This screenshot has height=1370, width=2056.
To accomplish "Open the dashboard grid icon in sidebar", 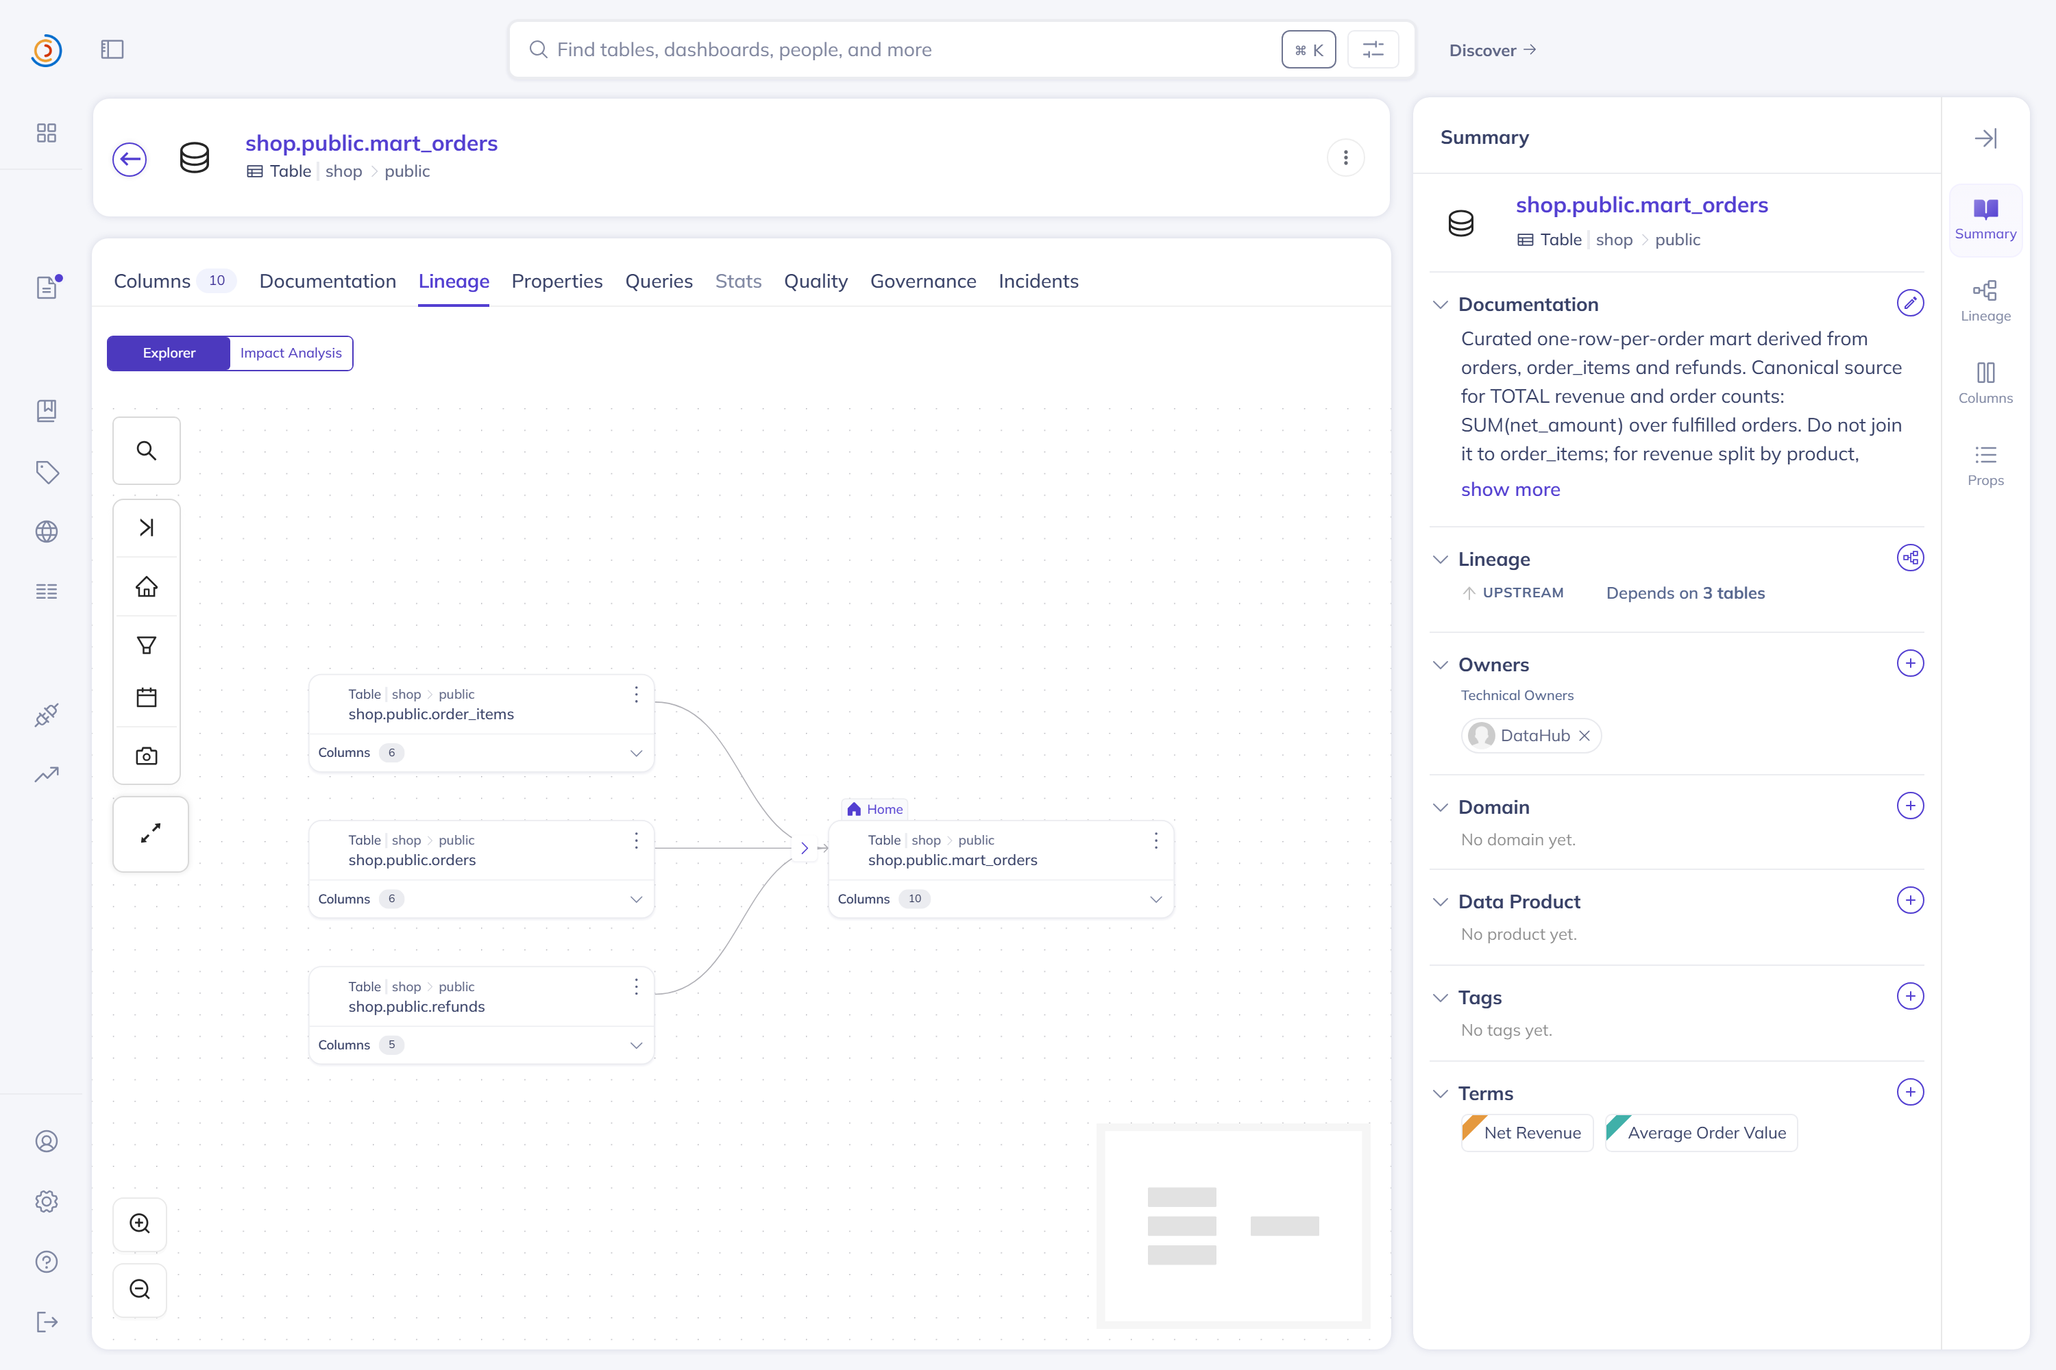I will pos(47,133).
